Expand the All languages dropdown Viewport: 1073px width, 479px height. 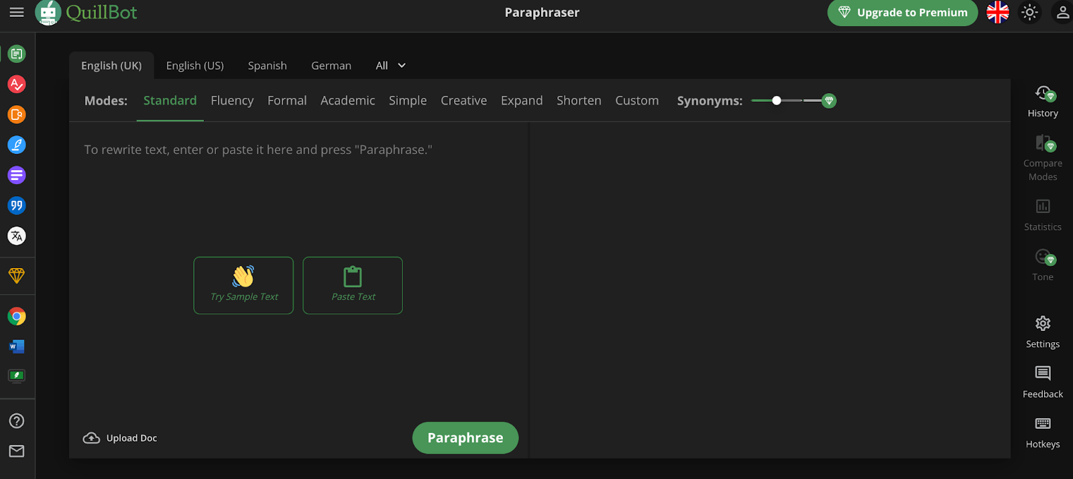click(391, 66)
